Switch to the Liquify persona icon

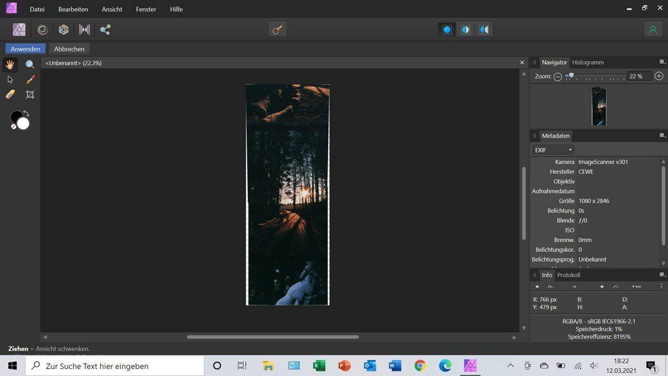pos(43,30)
